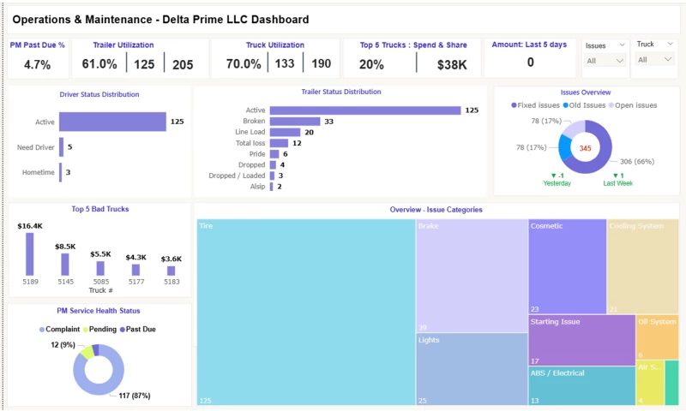The height and width of the screenshot is (411, 686).
Task: Click the Pride trailer bar
Action: [x=274, y=154]
